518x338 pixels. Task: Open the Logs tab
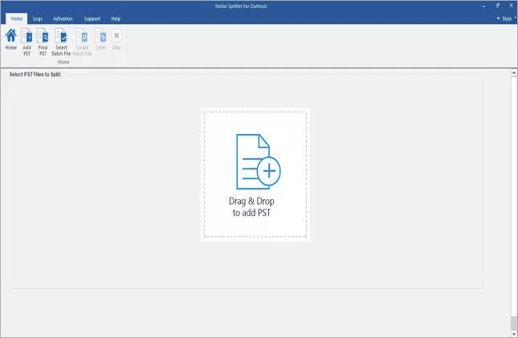point(38,18)
